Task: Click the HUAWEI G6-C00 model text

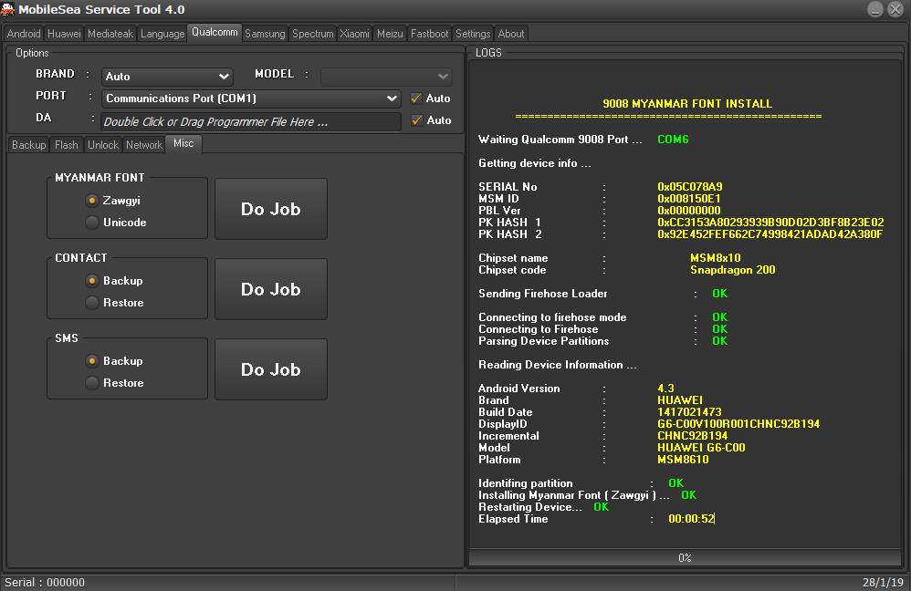Action: point(701,448)
